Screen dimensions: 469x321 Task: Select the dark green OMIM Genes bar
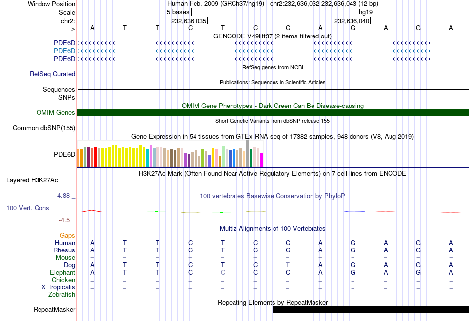pos(273,113)
